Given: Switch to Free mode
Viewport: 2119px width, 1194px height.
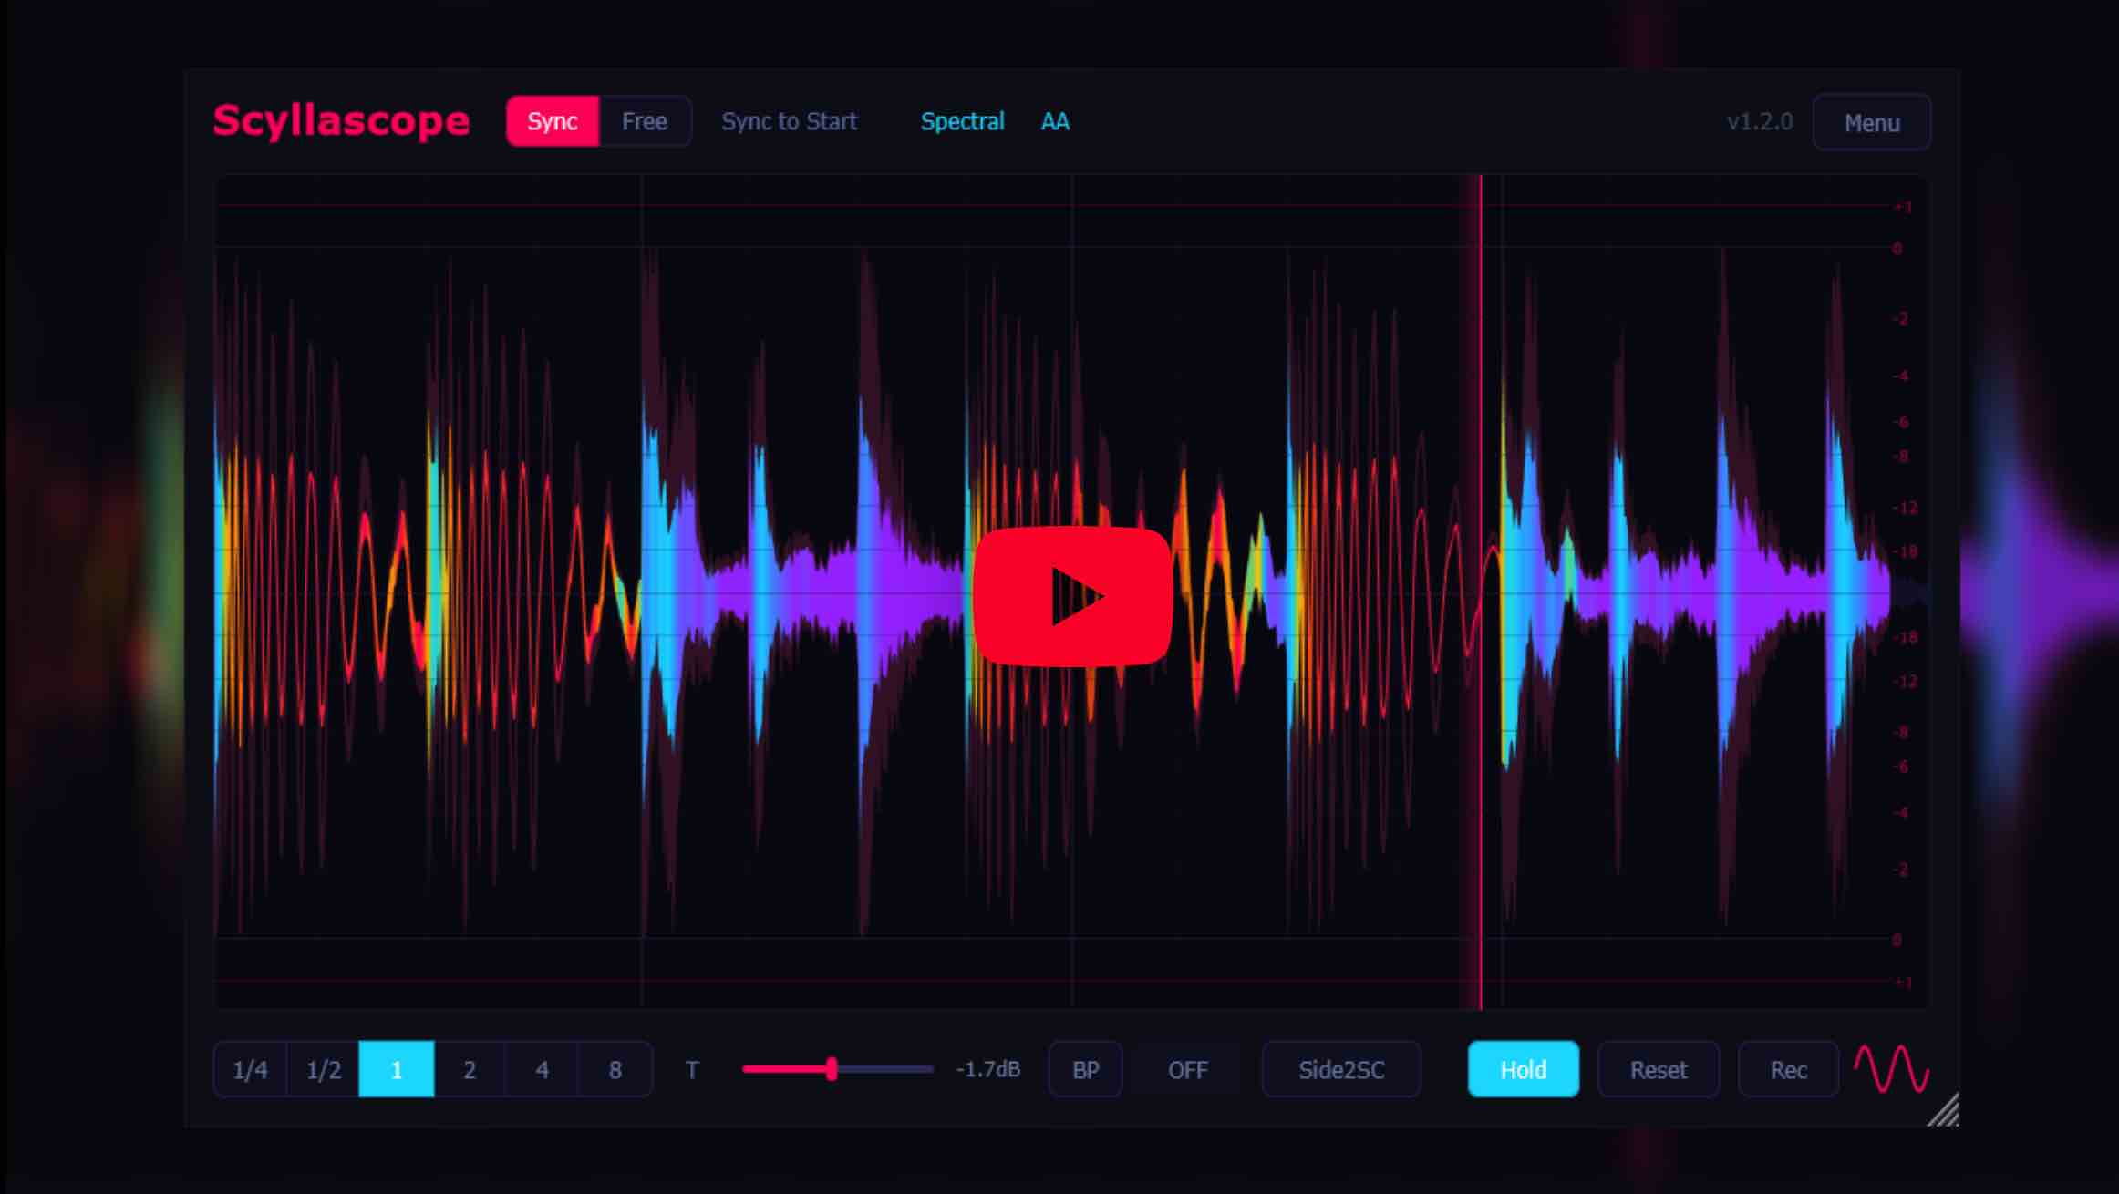Looking at the screenshot, I should coord(644,121).
